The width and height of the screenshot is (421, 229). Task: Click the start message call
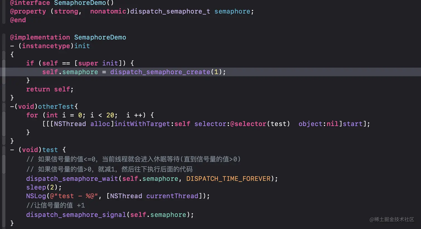tap(353, 124)
